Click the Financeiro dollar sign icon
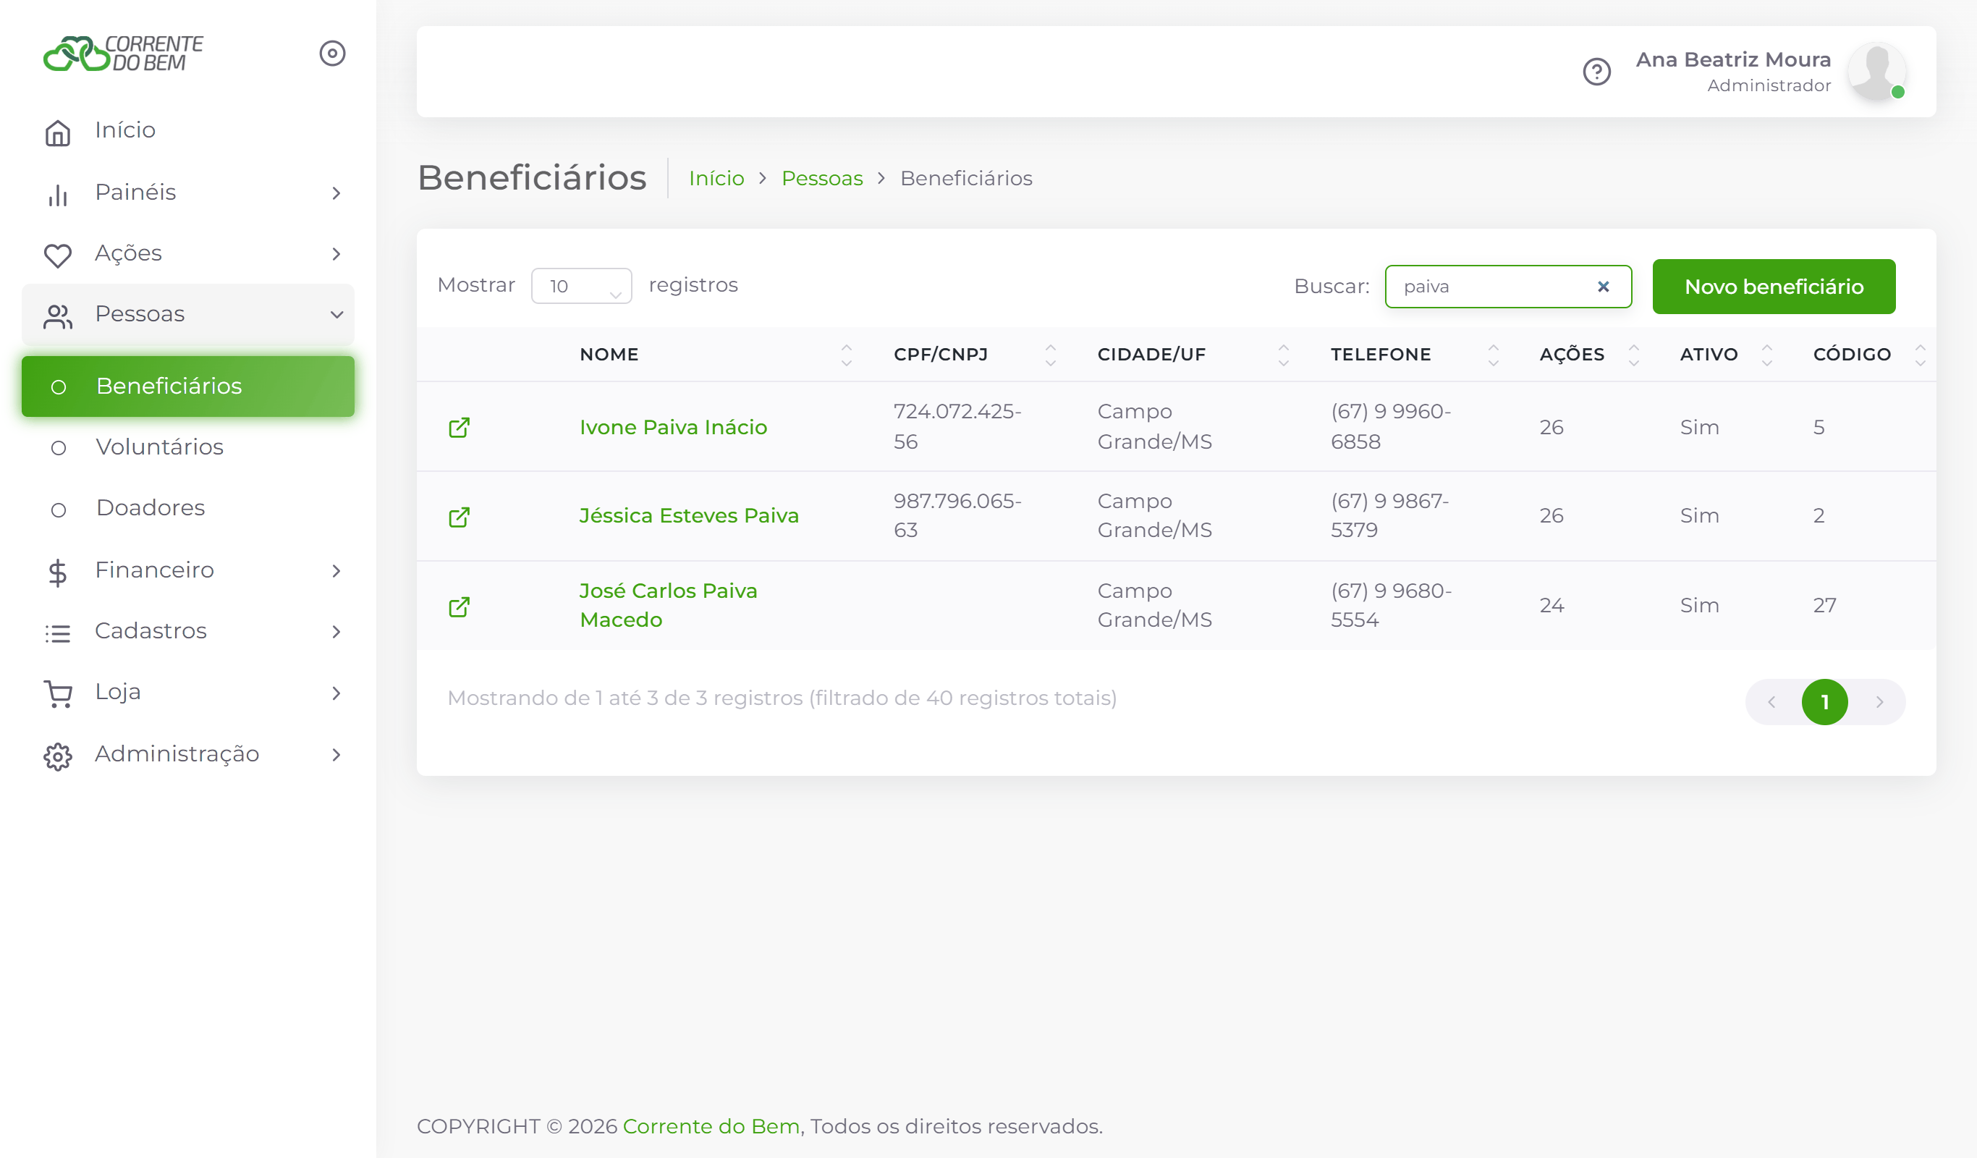The height and width of the screenshot is (1158, 1977). pyautogui.click(x=58, y=572)
